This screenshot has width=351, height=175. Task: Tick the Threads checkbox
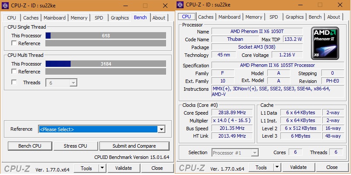point(14,83)
